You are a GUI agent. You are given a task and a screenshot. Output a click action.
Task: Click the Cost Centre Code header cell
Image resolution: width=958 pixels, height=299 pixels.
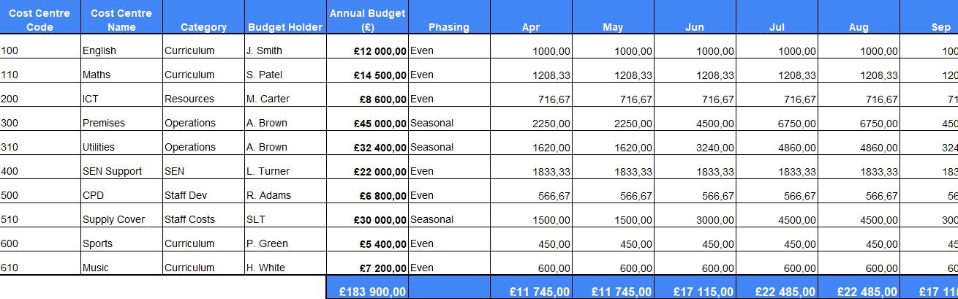(x=40, y=20)
